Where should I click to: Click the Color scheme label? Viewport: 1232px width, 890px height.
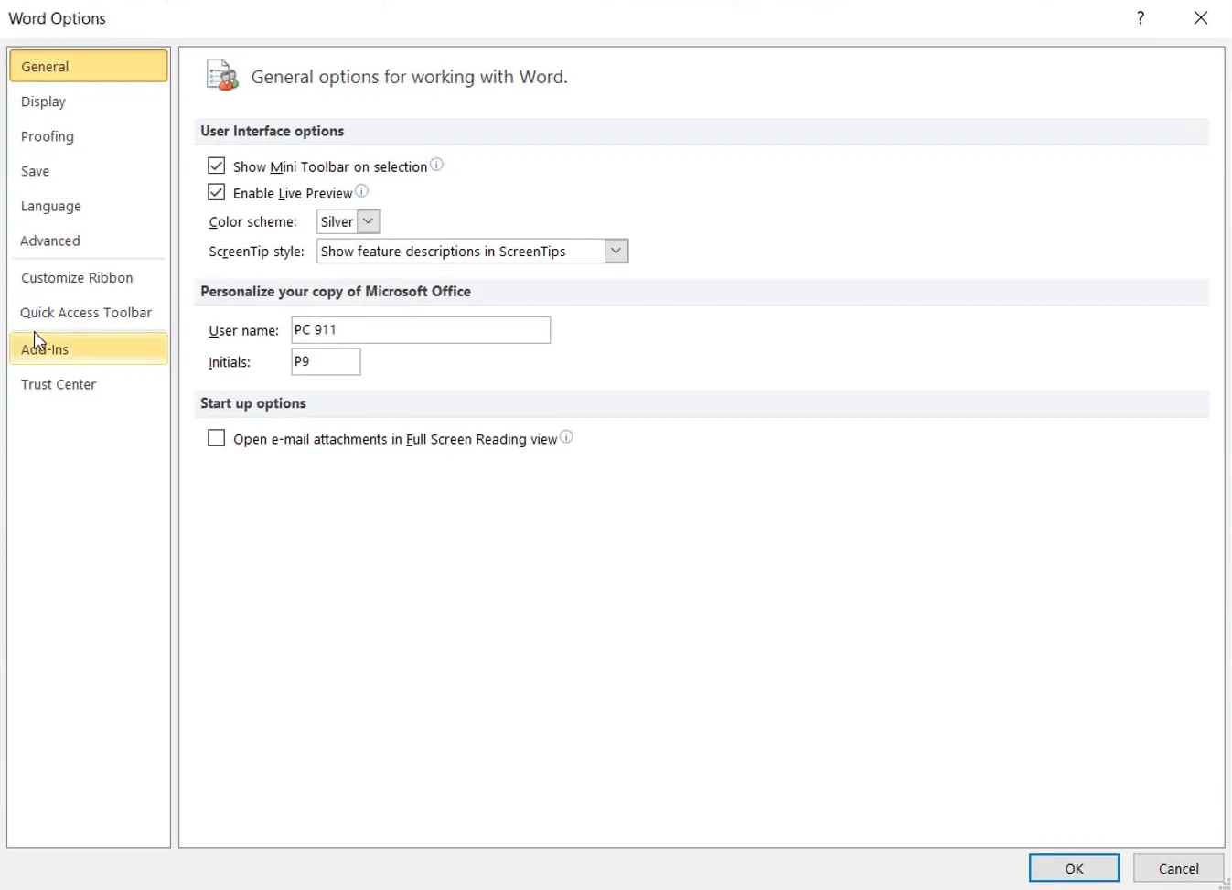tap(252, 221)
